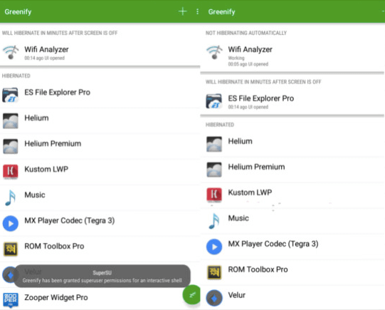Viewport: 385px width, 310px height.
Task: Click ROM Toolbox Pro icon in right panel
Action: pyautogui.click(x=214, y=272)
